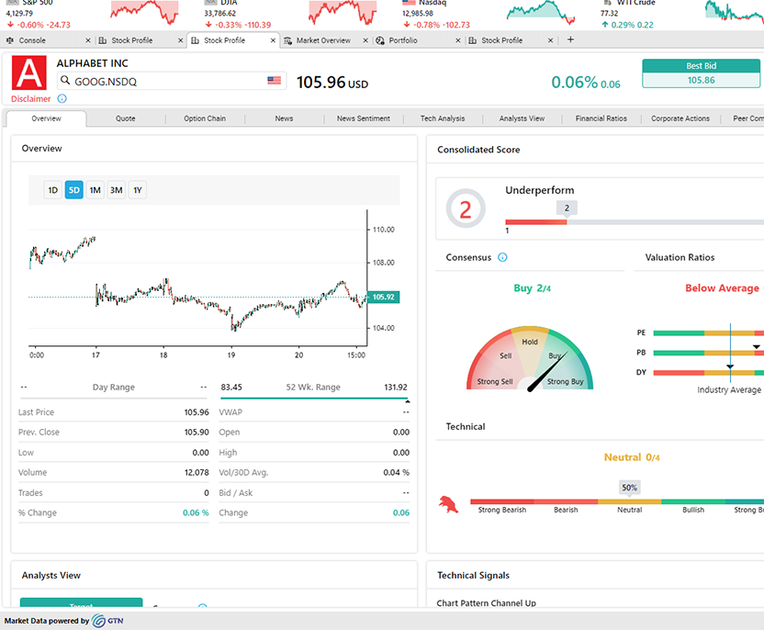
Task: Click the PE valuation ratio bar
Action: click(x=709, y=333)
